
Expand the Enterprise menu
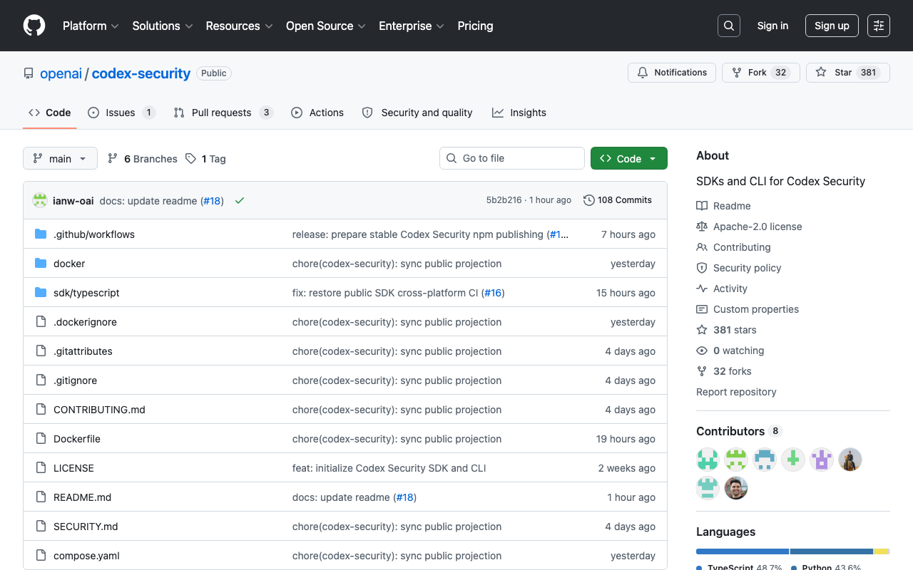pyautogui.click(x=412, y=26)
